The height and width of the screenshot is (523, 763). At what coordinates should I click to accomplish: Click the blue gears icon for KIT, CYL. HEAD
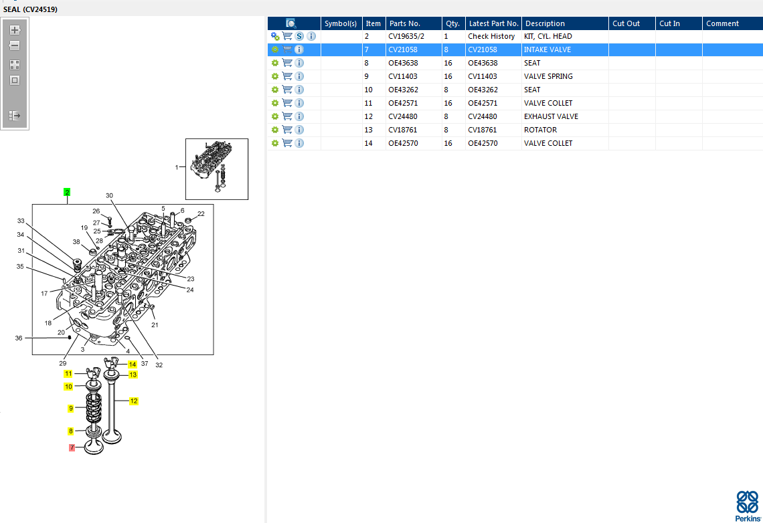tap(275, 36)
